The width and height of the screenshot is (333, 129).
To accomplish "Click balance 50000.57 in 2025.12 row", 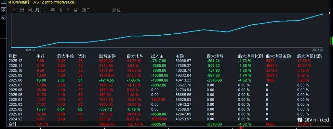I will click(x=183, y=61).
